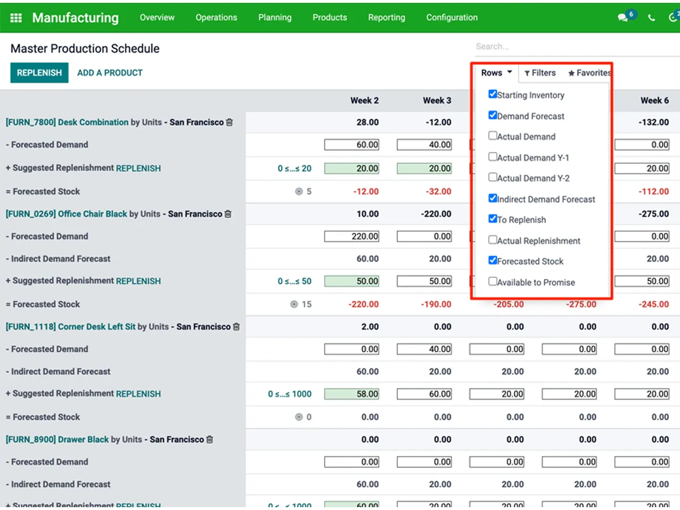Image resolution: width=680 pixels, height=510 pixels.
Task: Click the Master Production Schedule heading
Action: [x=85, y=49]
